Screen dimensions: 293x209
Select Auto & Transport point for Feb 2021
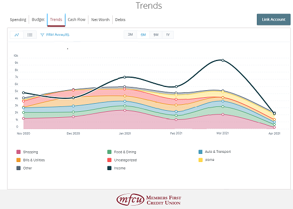(x=176, y=111)
